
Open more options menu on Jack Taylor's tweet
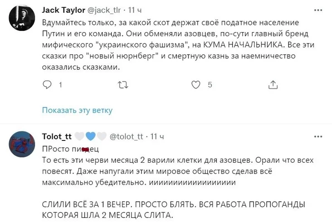coord(319,10)
